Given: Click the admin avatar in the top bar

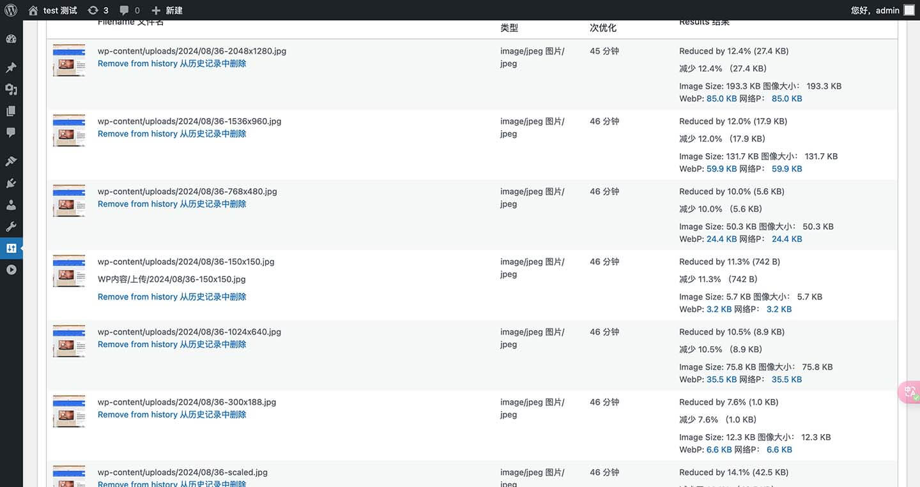Looking at the screenshot, I should click(909, 10).
